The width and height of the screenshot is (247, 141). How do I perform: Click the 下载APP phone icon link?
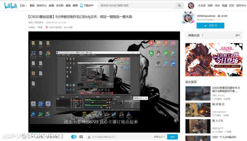[x=87, y=6]
